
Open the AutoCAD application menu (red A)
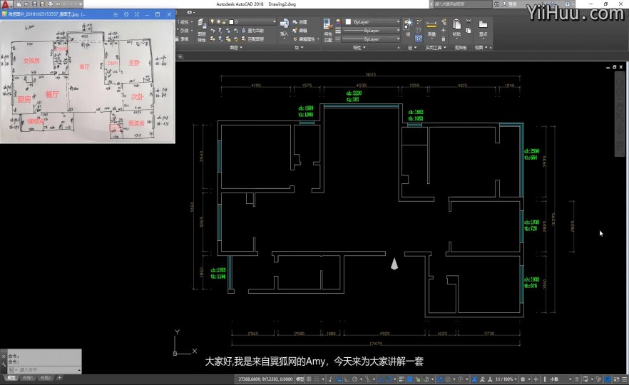[x=5, y=5]
